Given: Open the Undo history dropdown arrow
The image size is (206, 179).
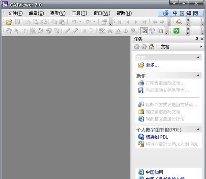Looking at the screenshot, I should click(x=80, y=22).
